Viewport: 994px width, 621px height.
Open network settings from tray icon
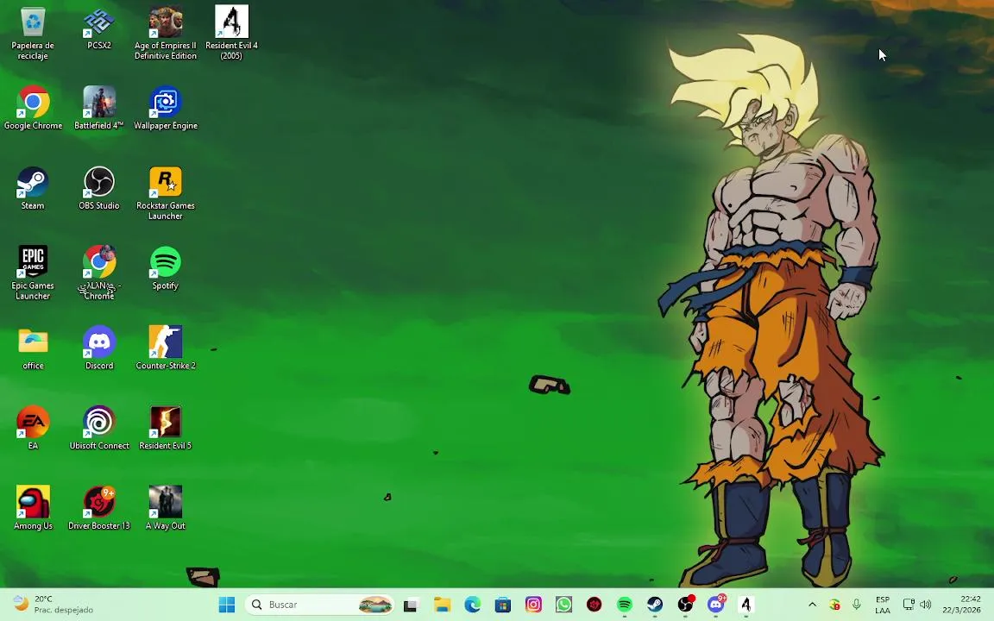tap(909, 605)
